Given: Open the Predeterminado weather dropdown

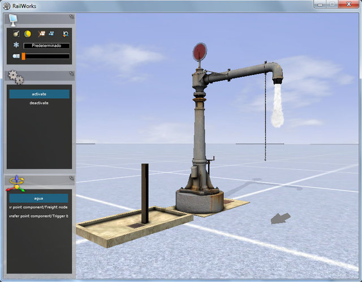Looking at the screenshot, I should [46, 45].
